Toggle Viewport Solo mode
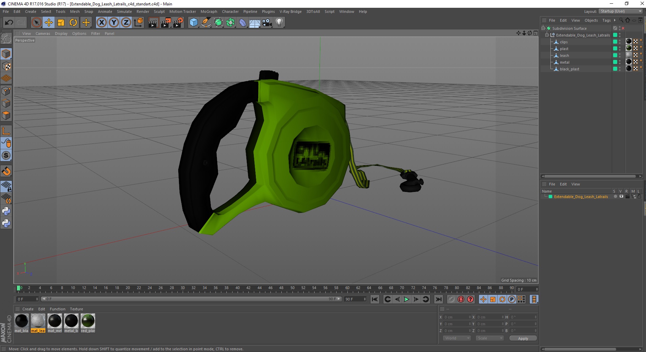Viewport: 646px width, 352px height. pos(6,155)
